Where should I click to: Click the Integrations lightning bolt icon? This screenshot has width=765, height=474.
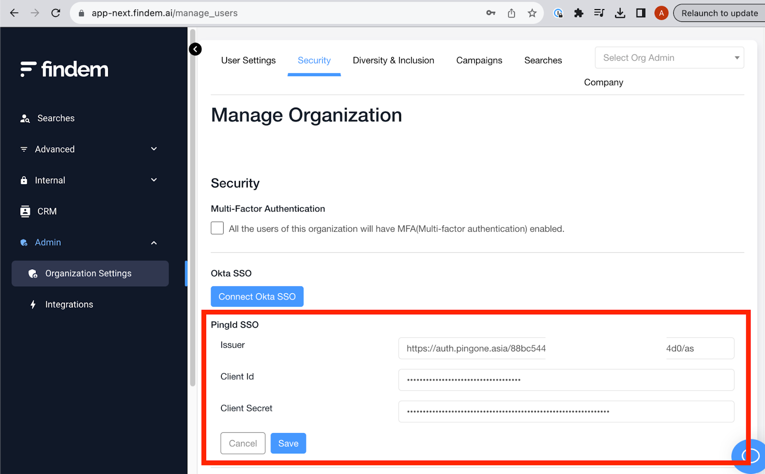(33, 305)
